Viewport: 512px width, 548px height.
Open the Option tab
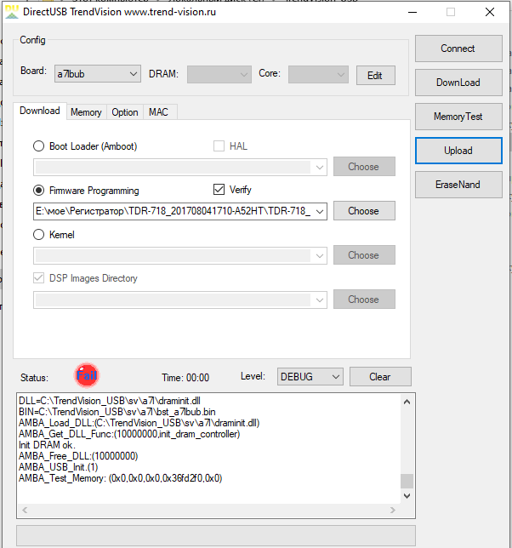pyautogui.click(x=125, y=112)
